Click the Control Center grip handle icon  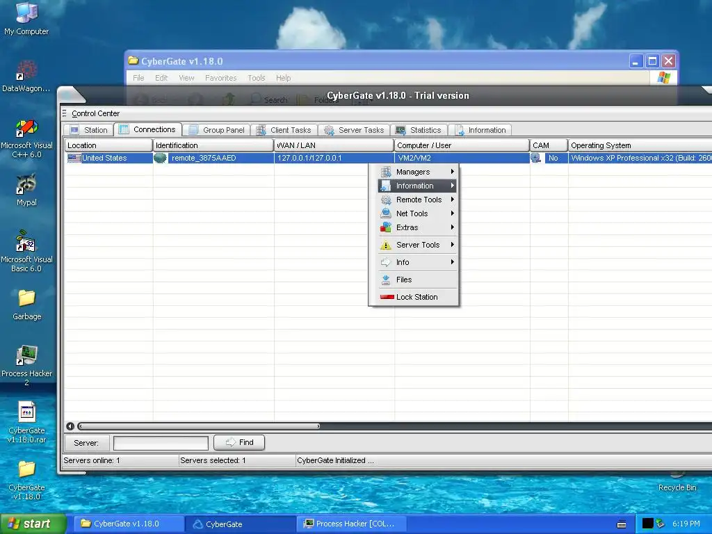coord(65,113)
